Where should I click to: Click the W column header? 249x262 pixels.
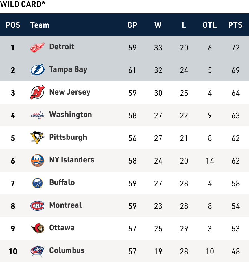[x=158, y=25]
